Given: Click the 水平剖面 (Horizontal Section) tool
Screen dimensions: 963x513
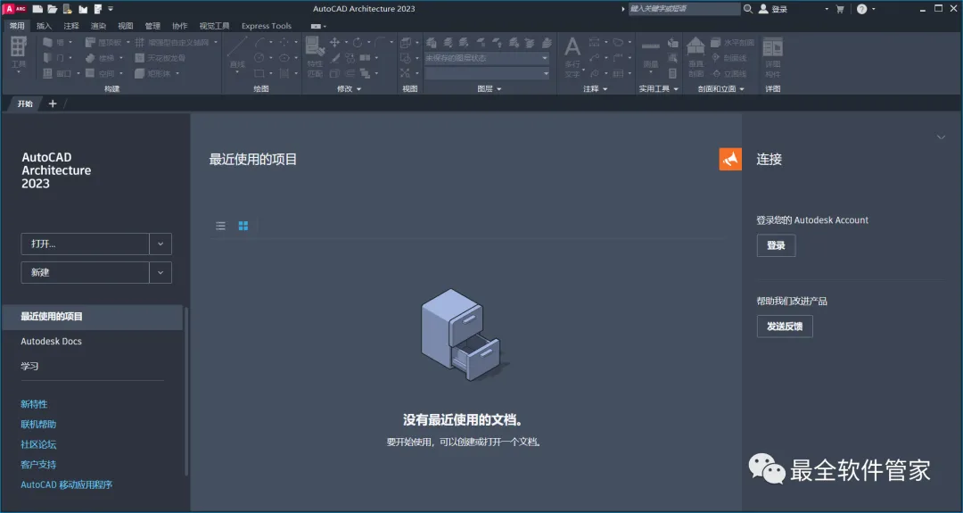Looking at the screenshot, I should [x=733, y=43].
